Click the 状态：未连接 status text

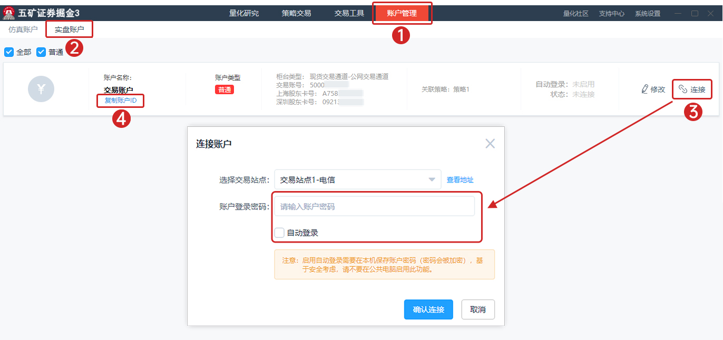pos(572,94)
